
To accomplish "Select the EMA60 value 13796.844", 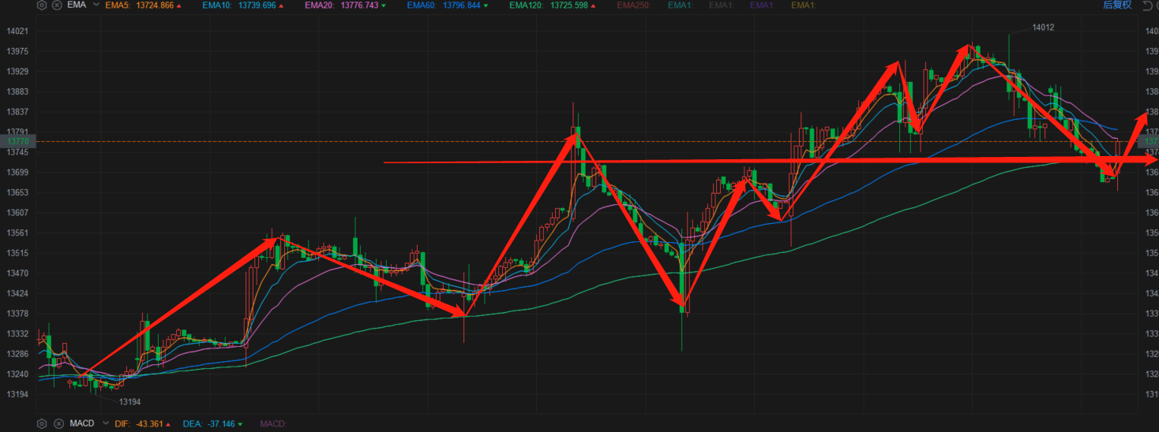I will pyautogui.click(x=460, y=5).
